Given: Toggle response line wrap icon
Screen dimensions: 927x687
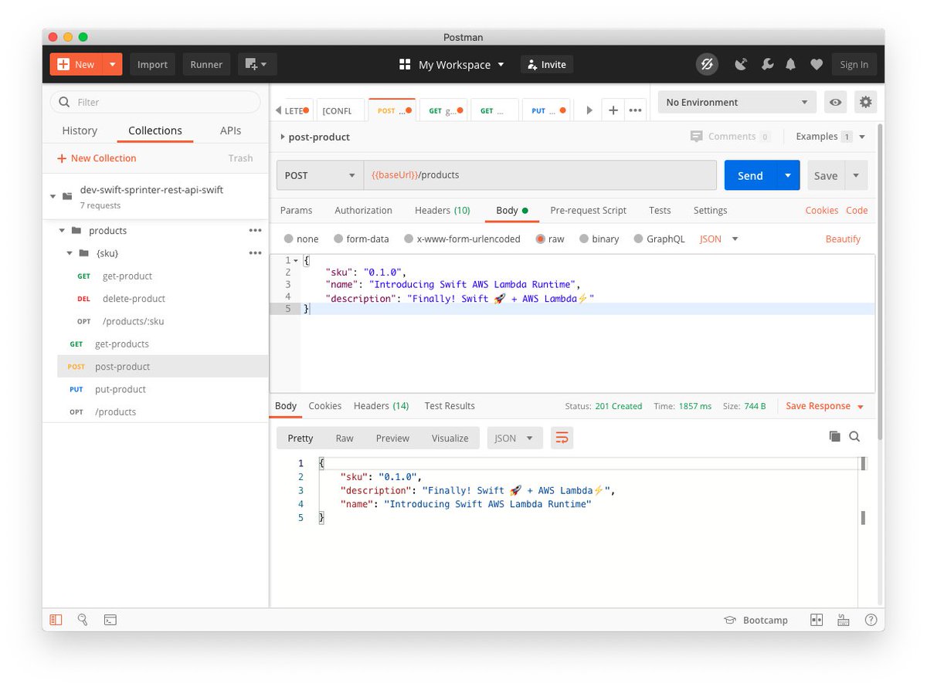Looking at the screenshot, I should [562, 438].
